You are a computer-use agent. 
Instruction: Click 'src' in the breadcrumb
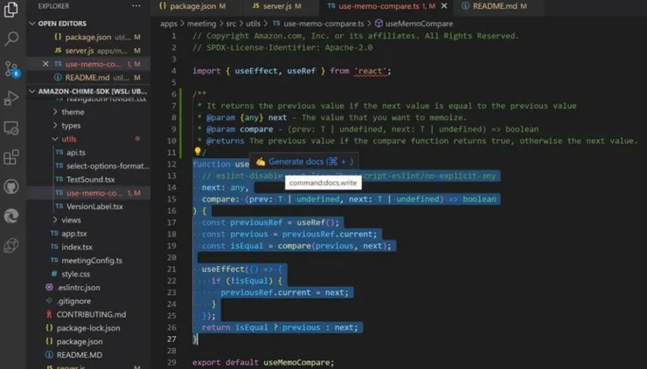231,24
